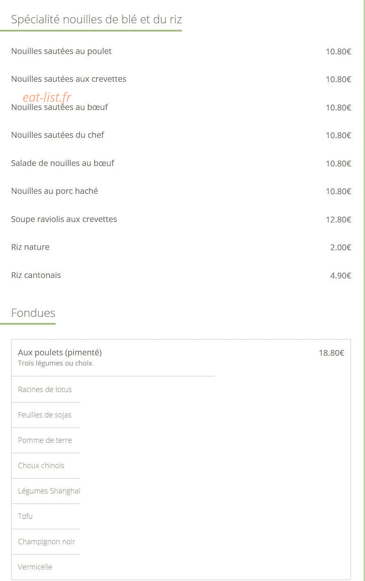365x581 pixels.
Task: Choose the Pomme de terre option
Action: 45,440
